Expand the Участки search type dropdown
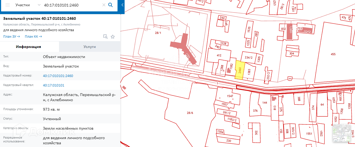The height and width of the screenshot is (147, 355). coord(28,5)
